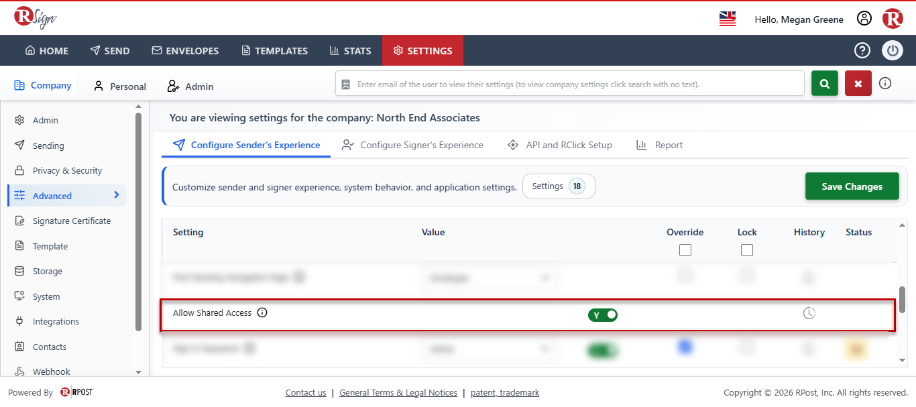Open the user profile icon

pos(864,19)
